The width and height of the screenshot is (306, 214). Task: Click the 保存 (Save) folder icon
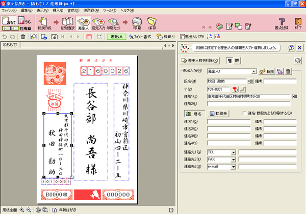[x=152, y=23]
